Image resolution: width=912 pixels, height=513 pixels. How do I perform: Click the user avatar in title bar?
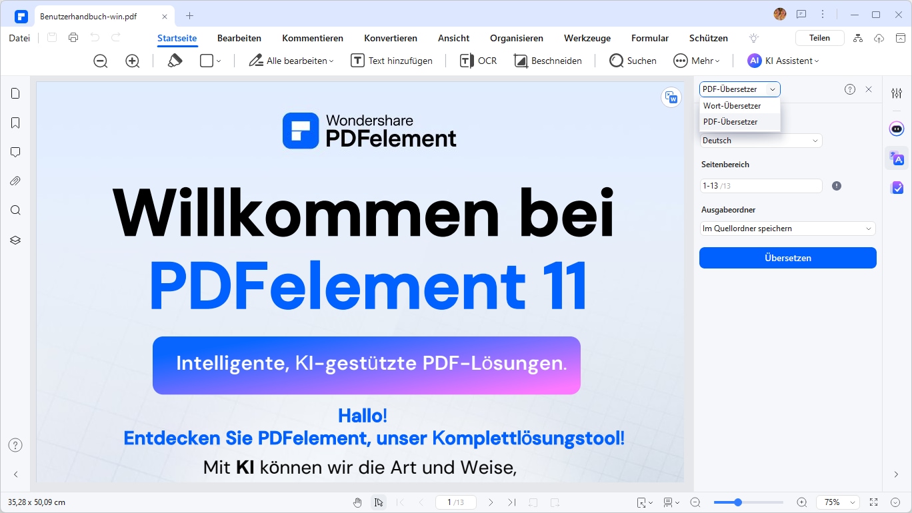pyautogui.click(x=780, y=14)
